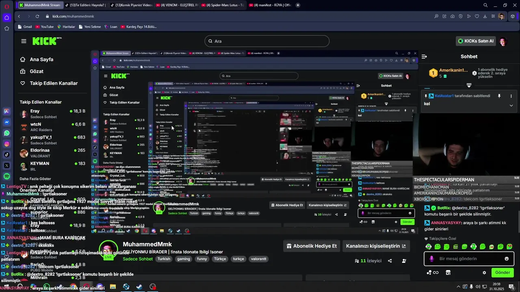Open WhatsApp in Opera sidebar
The height and width of the screenshot is (292, 520).
(7, 133)
